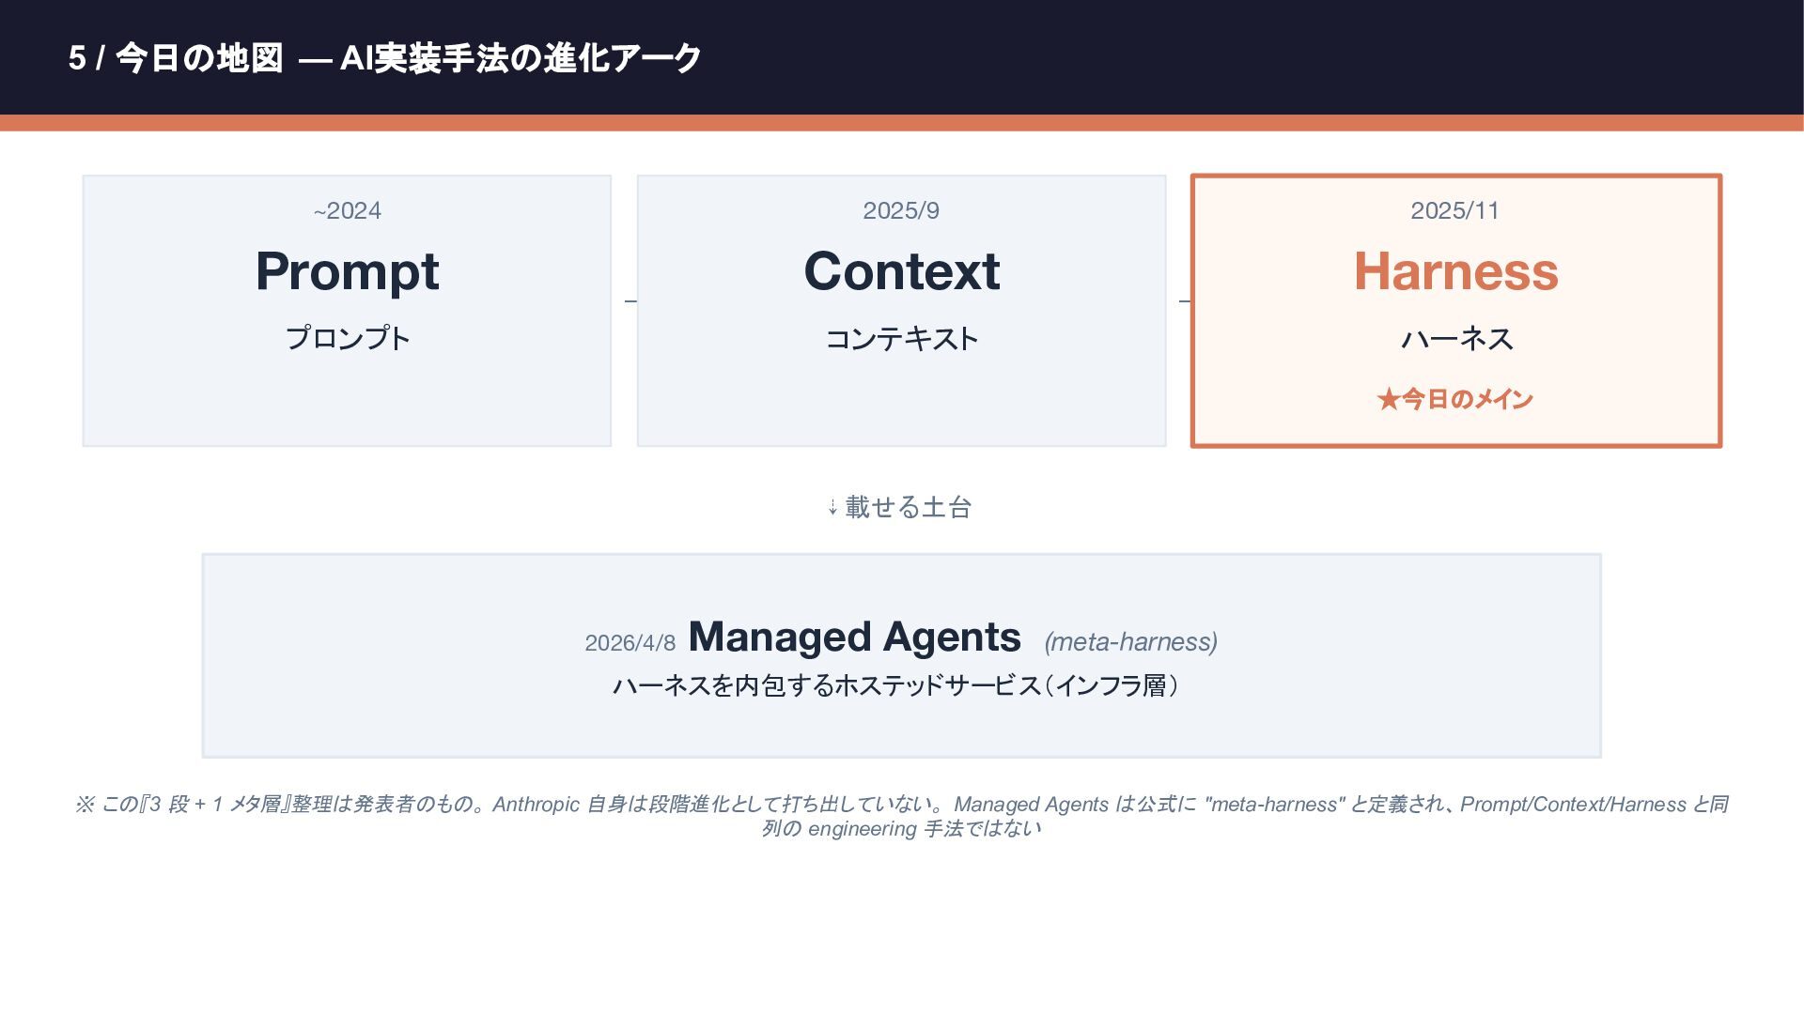Click the (meta-harness) italic label

point(1130,642)
